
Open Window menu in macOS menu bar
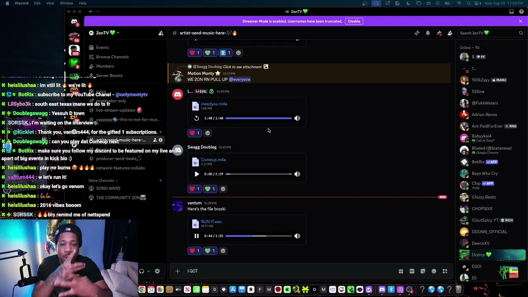coord(66,3)
